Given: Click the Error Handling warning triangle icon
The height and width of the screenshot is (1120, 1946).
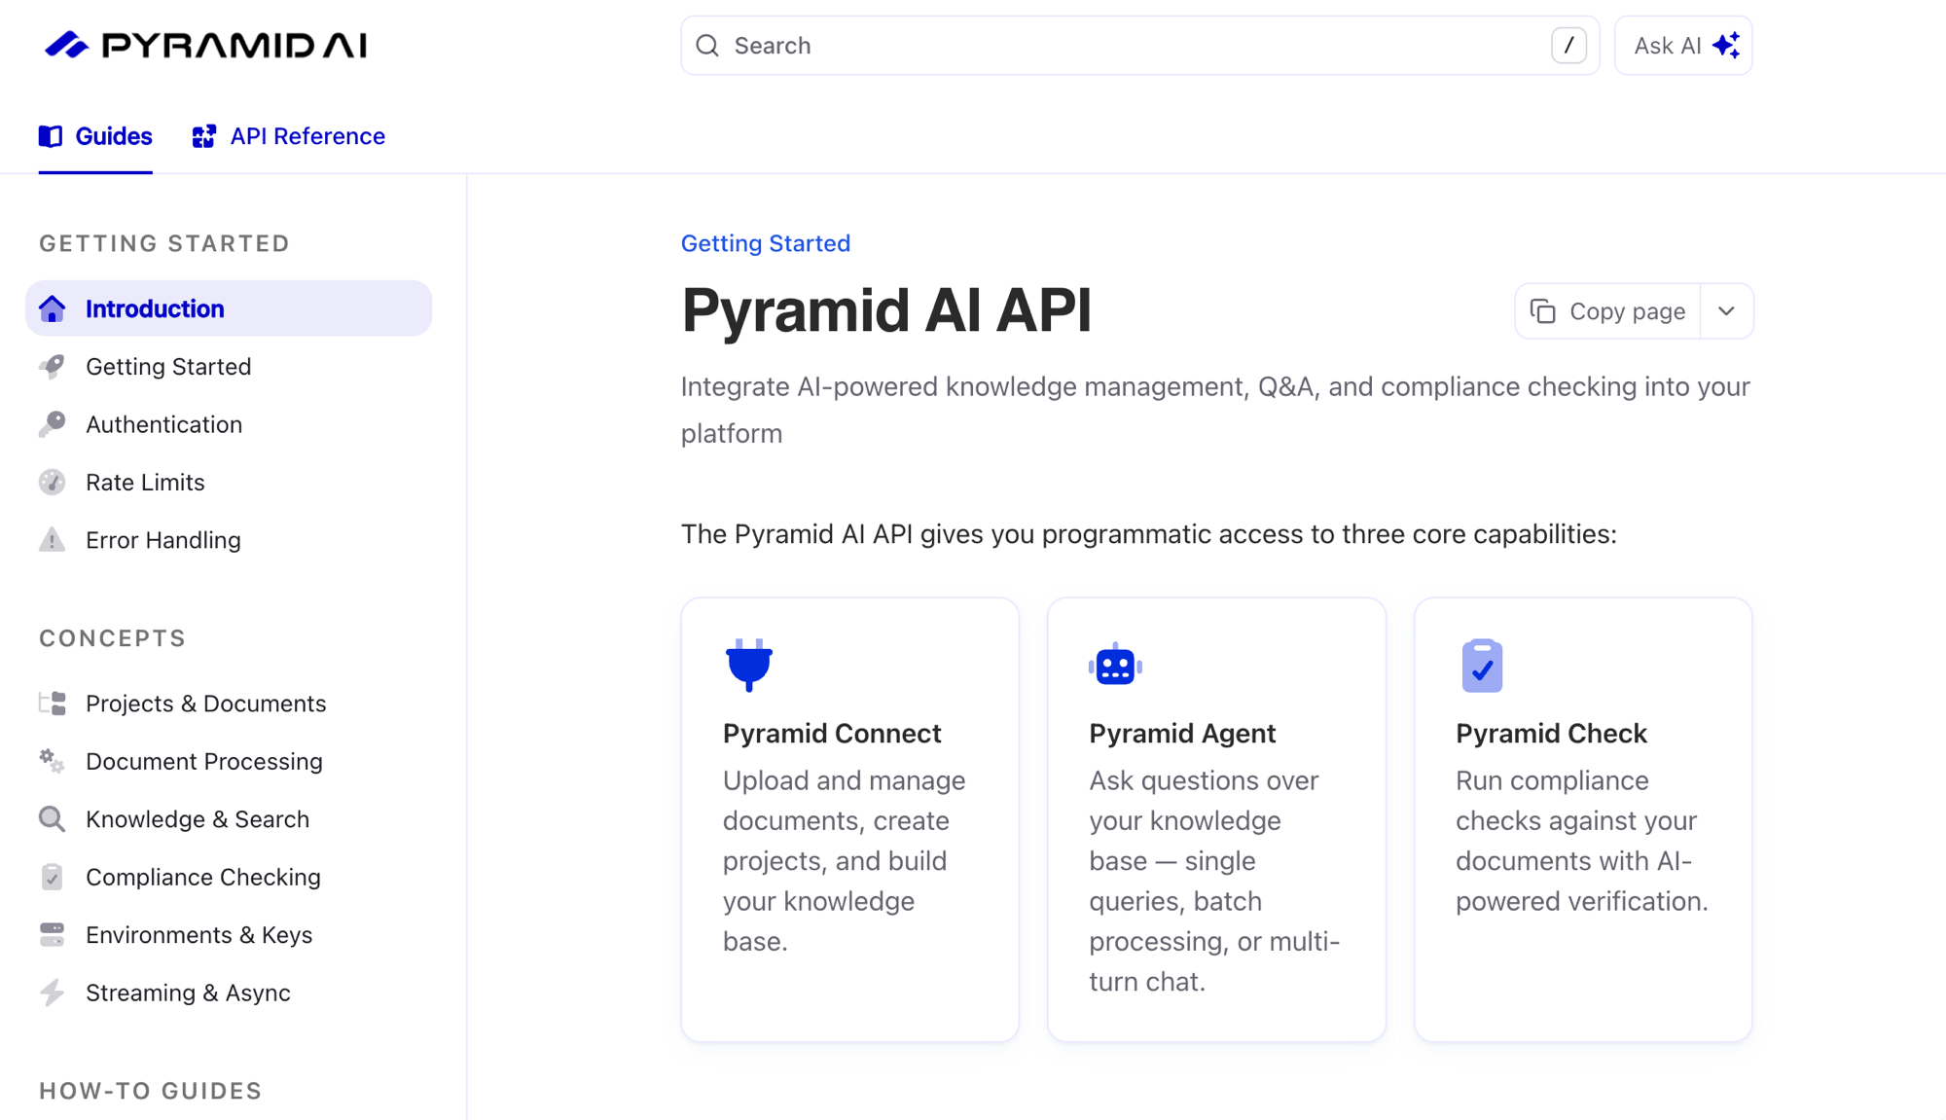Looking at the screenshot, I should (x=53, y=540).
